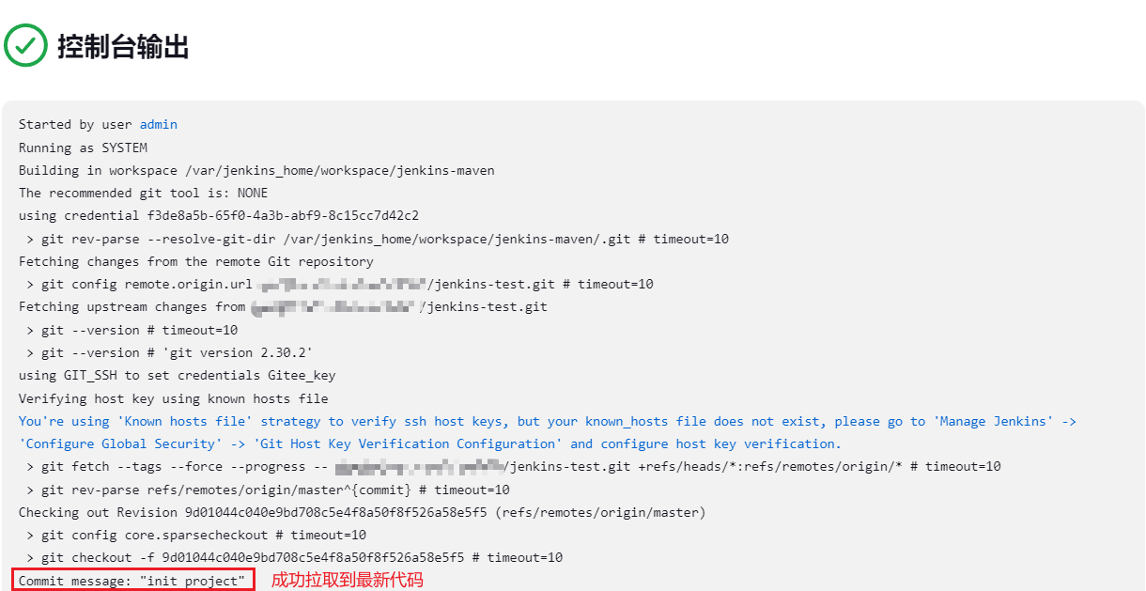Click the 'Running as SYSTEM' line
Viewport: 1146px width, 591px height.
pyautogui.click(x=83, y=148)
